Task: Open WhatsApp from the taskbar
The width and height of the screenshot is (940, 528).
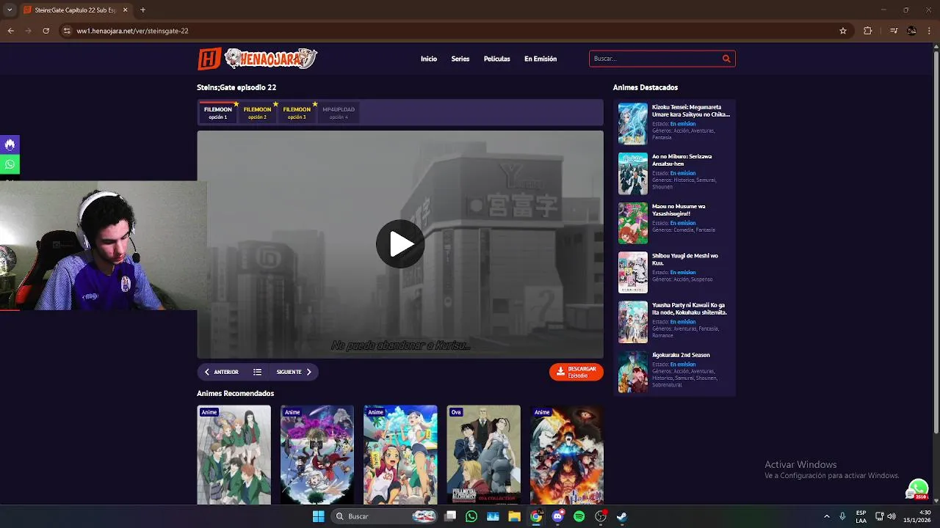Action: pos(471,516)
